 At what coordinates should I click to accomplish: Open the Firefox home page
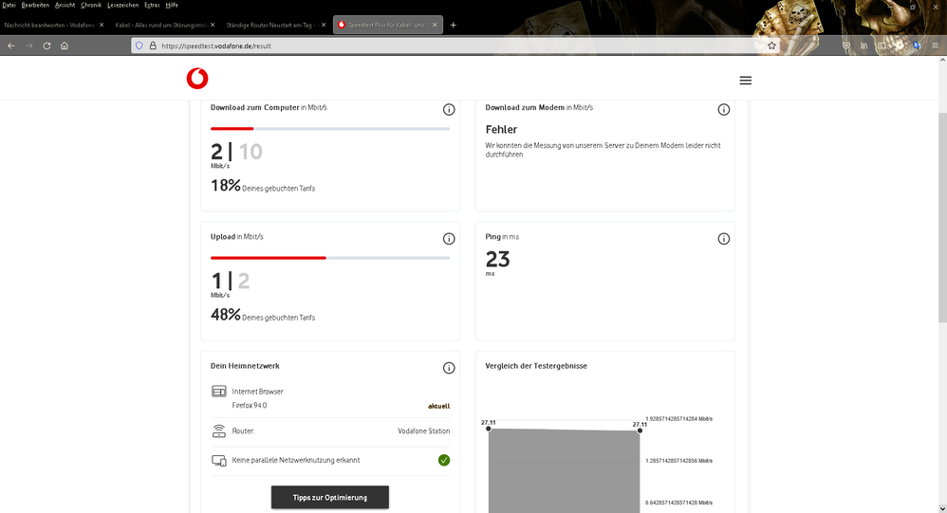(64, 46)
